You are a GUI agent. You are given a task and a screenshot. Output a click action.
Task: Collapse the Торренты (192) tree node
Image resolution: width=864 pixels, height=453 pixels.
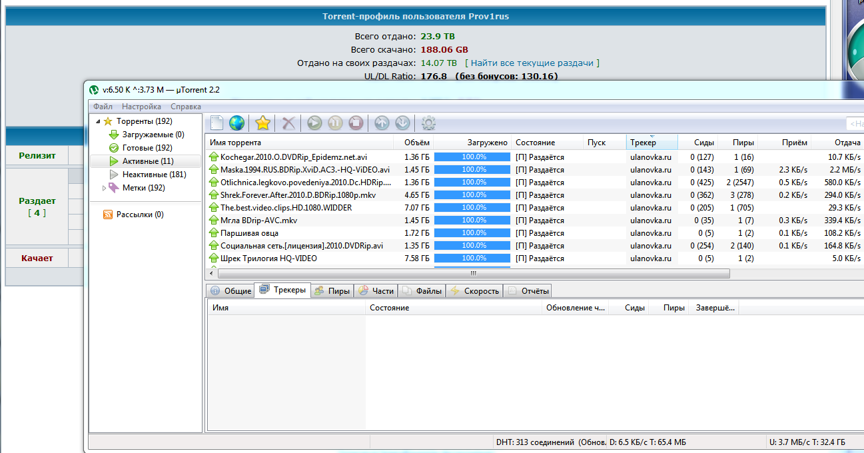(x=99, y=121)
